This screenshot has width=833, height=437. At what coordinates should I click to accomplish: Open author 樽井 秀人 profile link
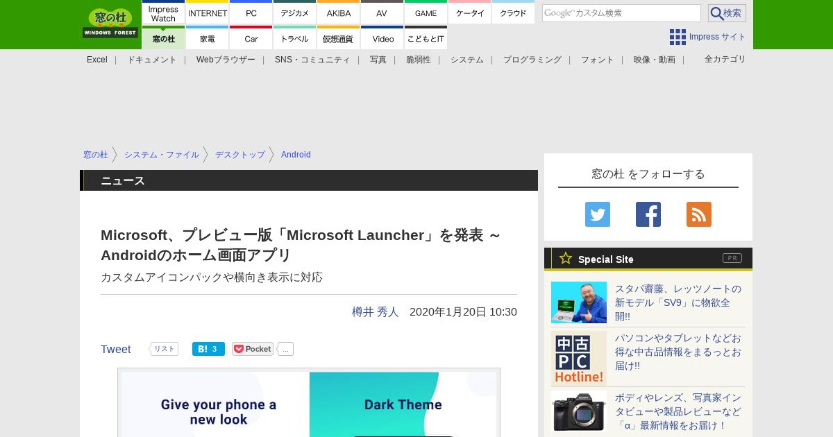[376, 312]
